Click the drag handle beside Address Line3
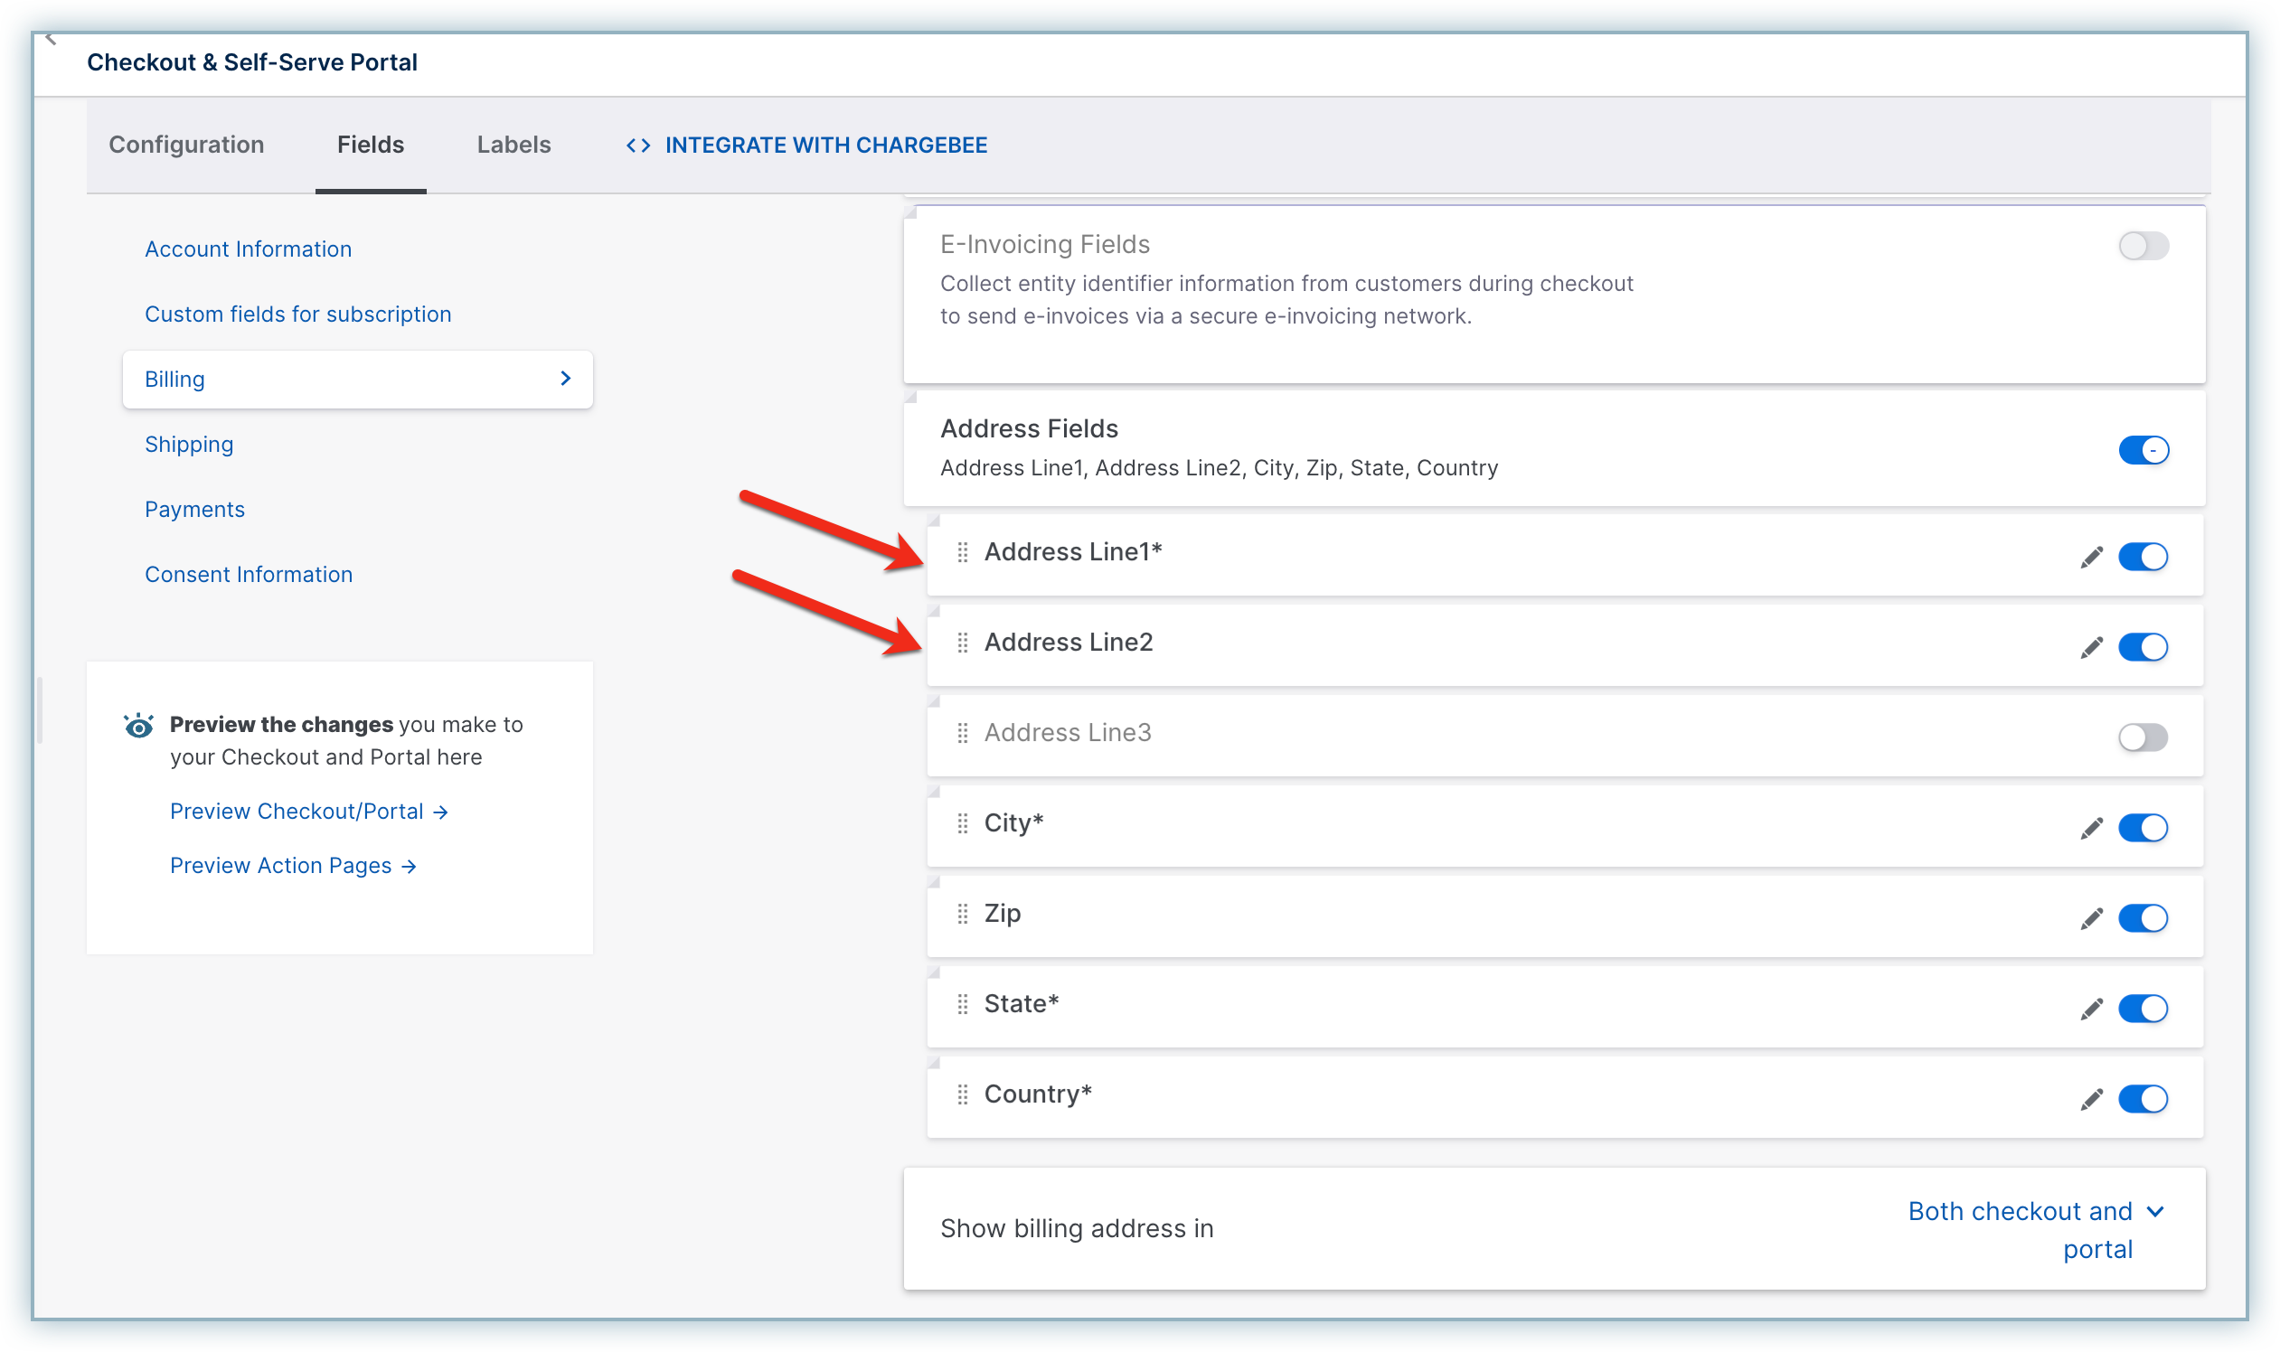The height and width of the screenshot is (1352, 2280). click(x=962, y=734)
